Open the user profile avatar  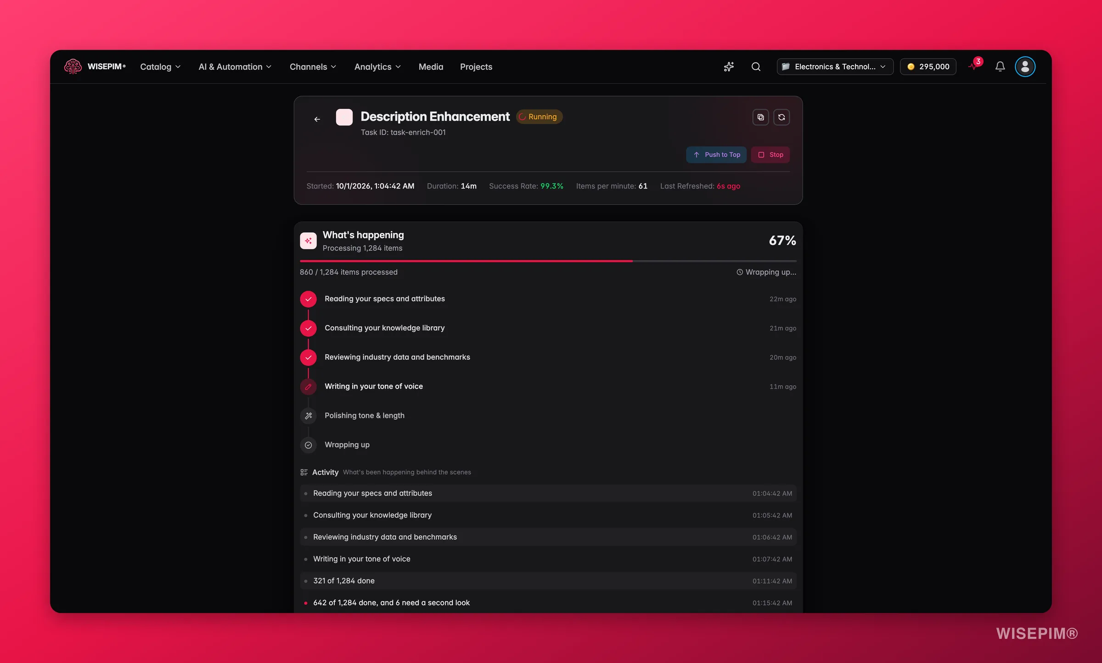pos(1025,67)
